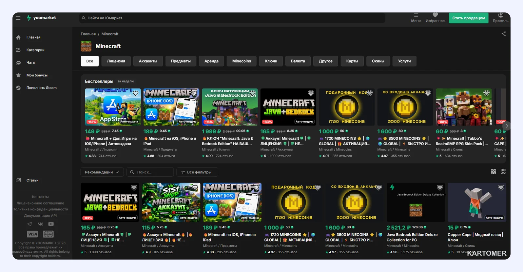Favorite the Copper Cape listing heart
The width and height of the screenshot is (523, 272).
coord(501,187)
